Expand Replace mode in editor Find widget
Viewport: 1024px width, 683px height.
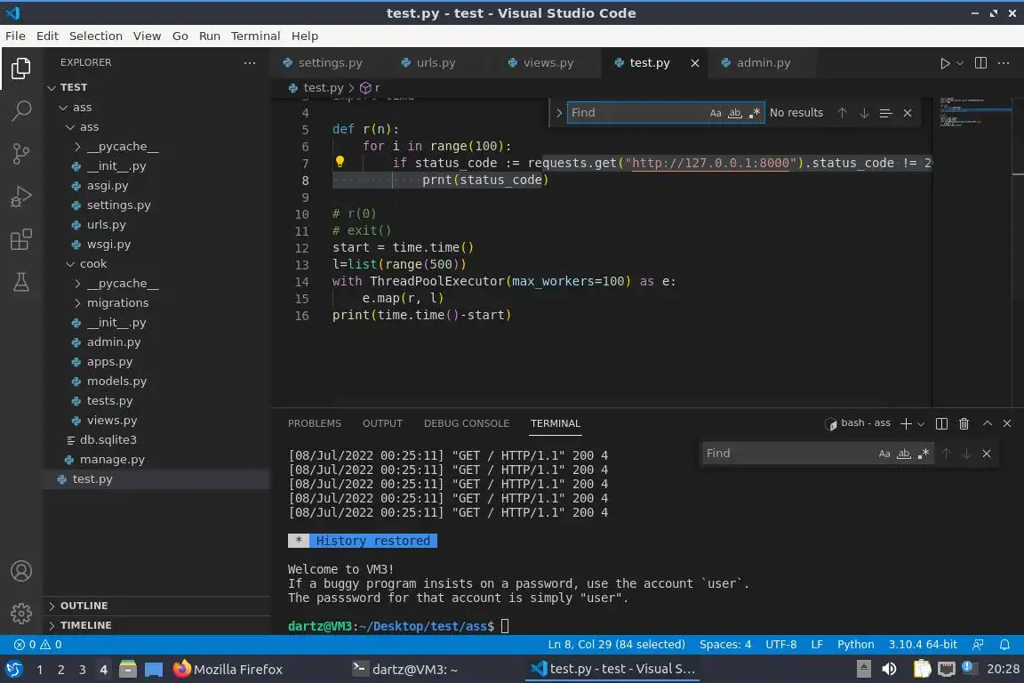click(x=559, y=113)
